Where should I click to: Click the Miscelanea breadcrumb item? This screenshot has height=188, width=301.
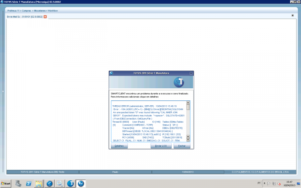pos(40,11)
